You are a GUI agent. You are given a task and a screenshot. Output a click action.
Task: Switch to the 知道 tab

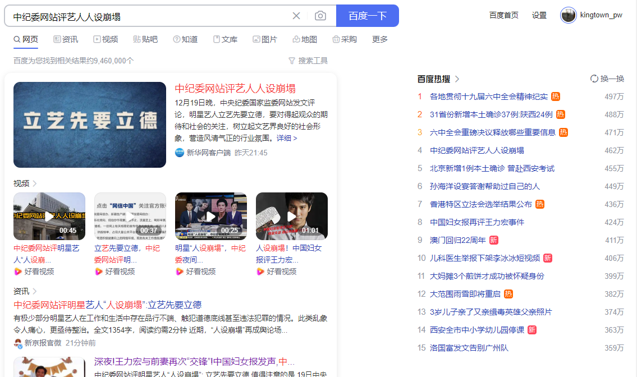[185, 39]
